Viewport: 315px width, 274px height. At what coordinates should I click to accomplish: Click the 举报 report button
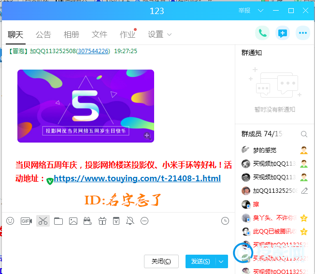click(x=244, y=11)
